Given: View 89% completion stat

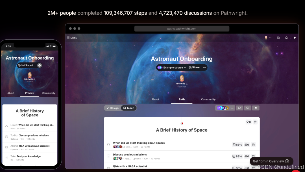Looking at the screenshot, I should click(x=237, y=156).
